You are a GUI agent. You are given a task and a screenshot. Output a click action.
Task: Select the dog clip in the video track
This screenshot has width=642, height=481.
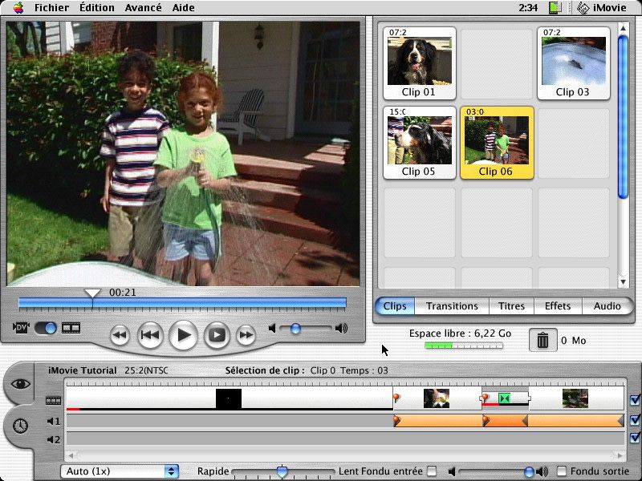pos(436,398)
